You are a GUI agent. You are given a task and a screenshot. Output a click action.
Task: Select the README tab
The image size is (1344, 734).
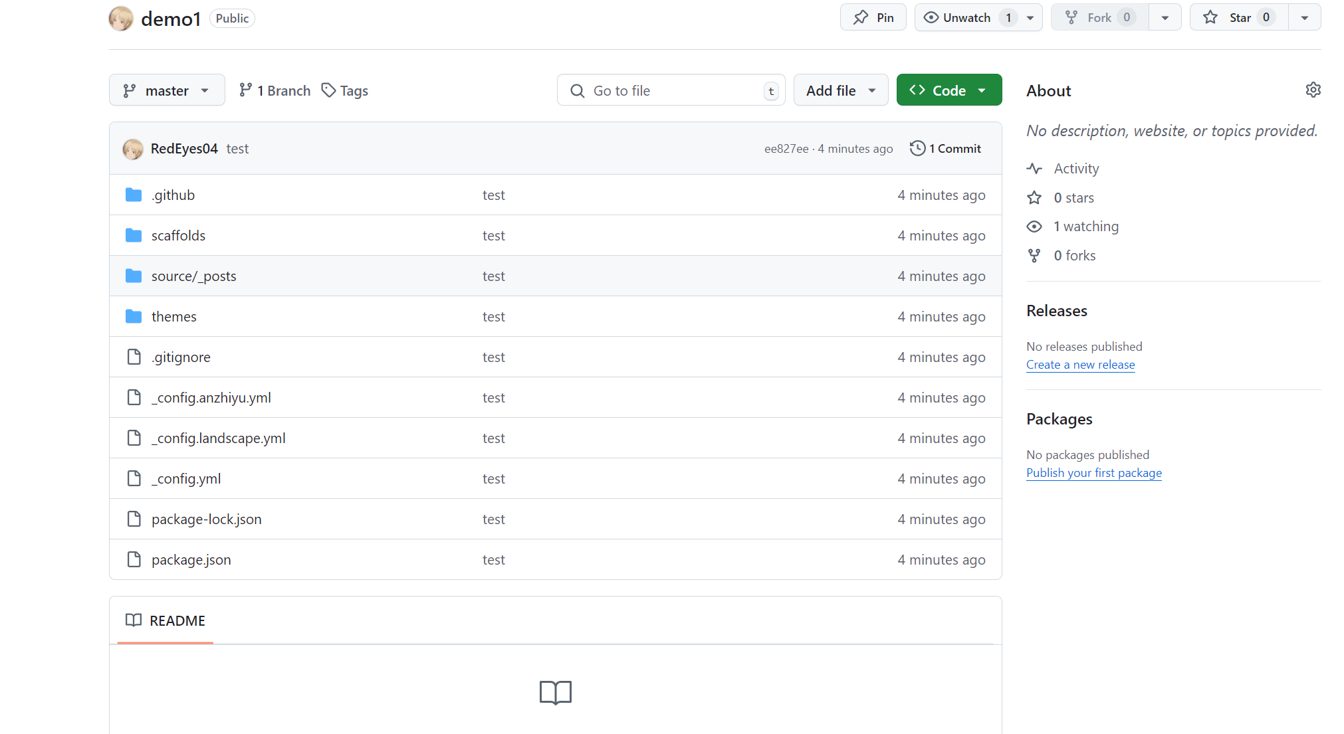point(166,620)
